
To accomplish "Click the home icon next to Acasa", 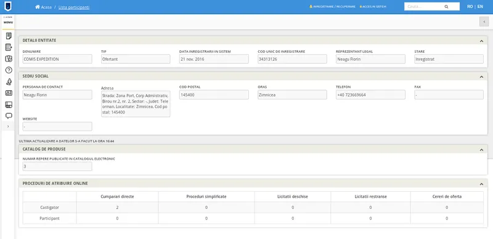I will pyautogui.click(x=38, y=7).
